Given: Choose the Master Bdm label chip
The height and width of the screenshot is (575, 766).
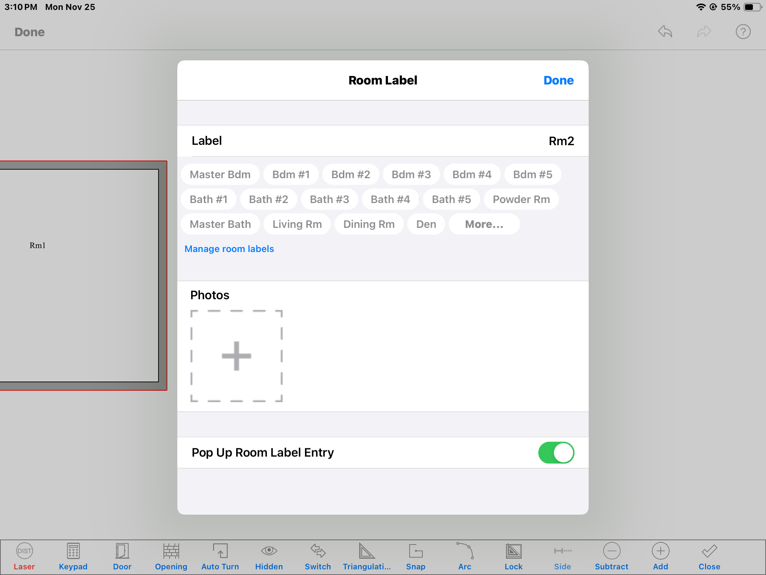Looking at the screenshot, I should pyautogui.click(x=220, y=174).
